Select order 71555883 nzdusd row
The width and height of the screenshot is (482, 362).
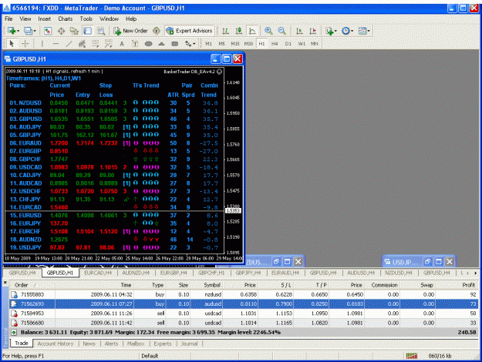coord(244,294)
